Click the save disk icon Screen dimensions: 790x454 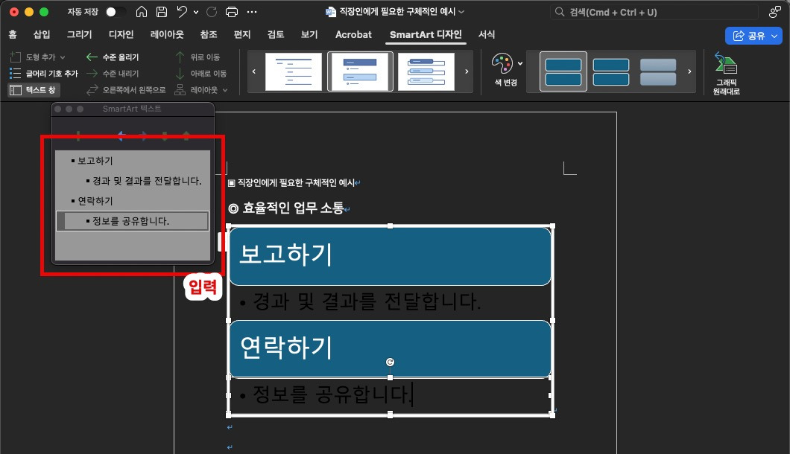(x=162, y=12)
